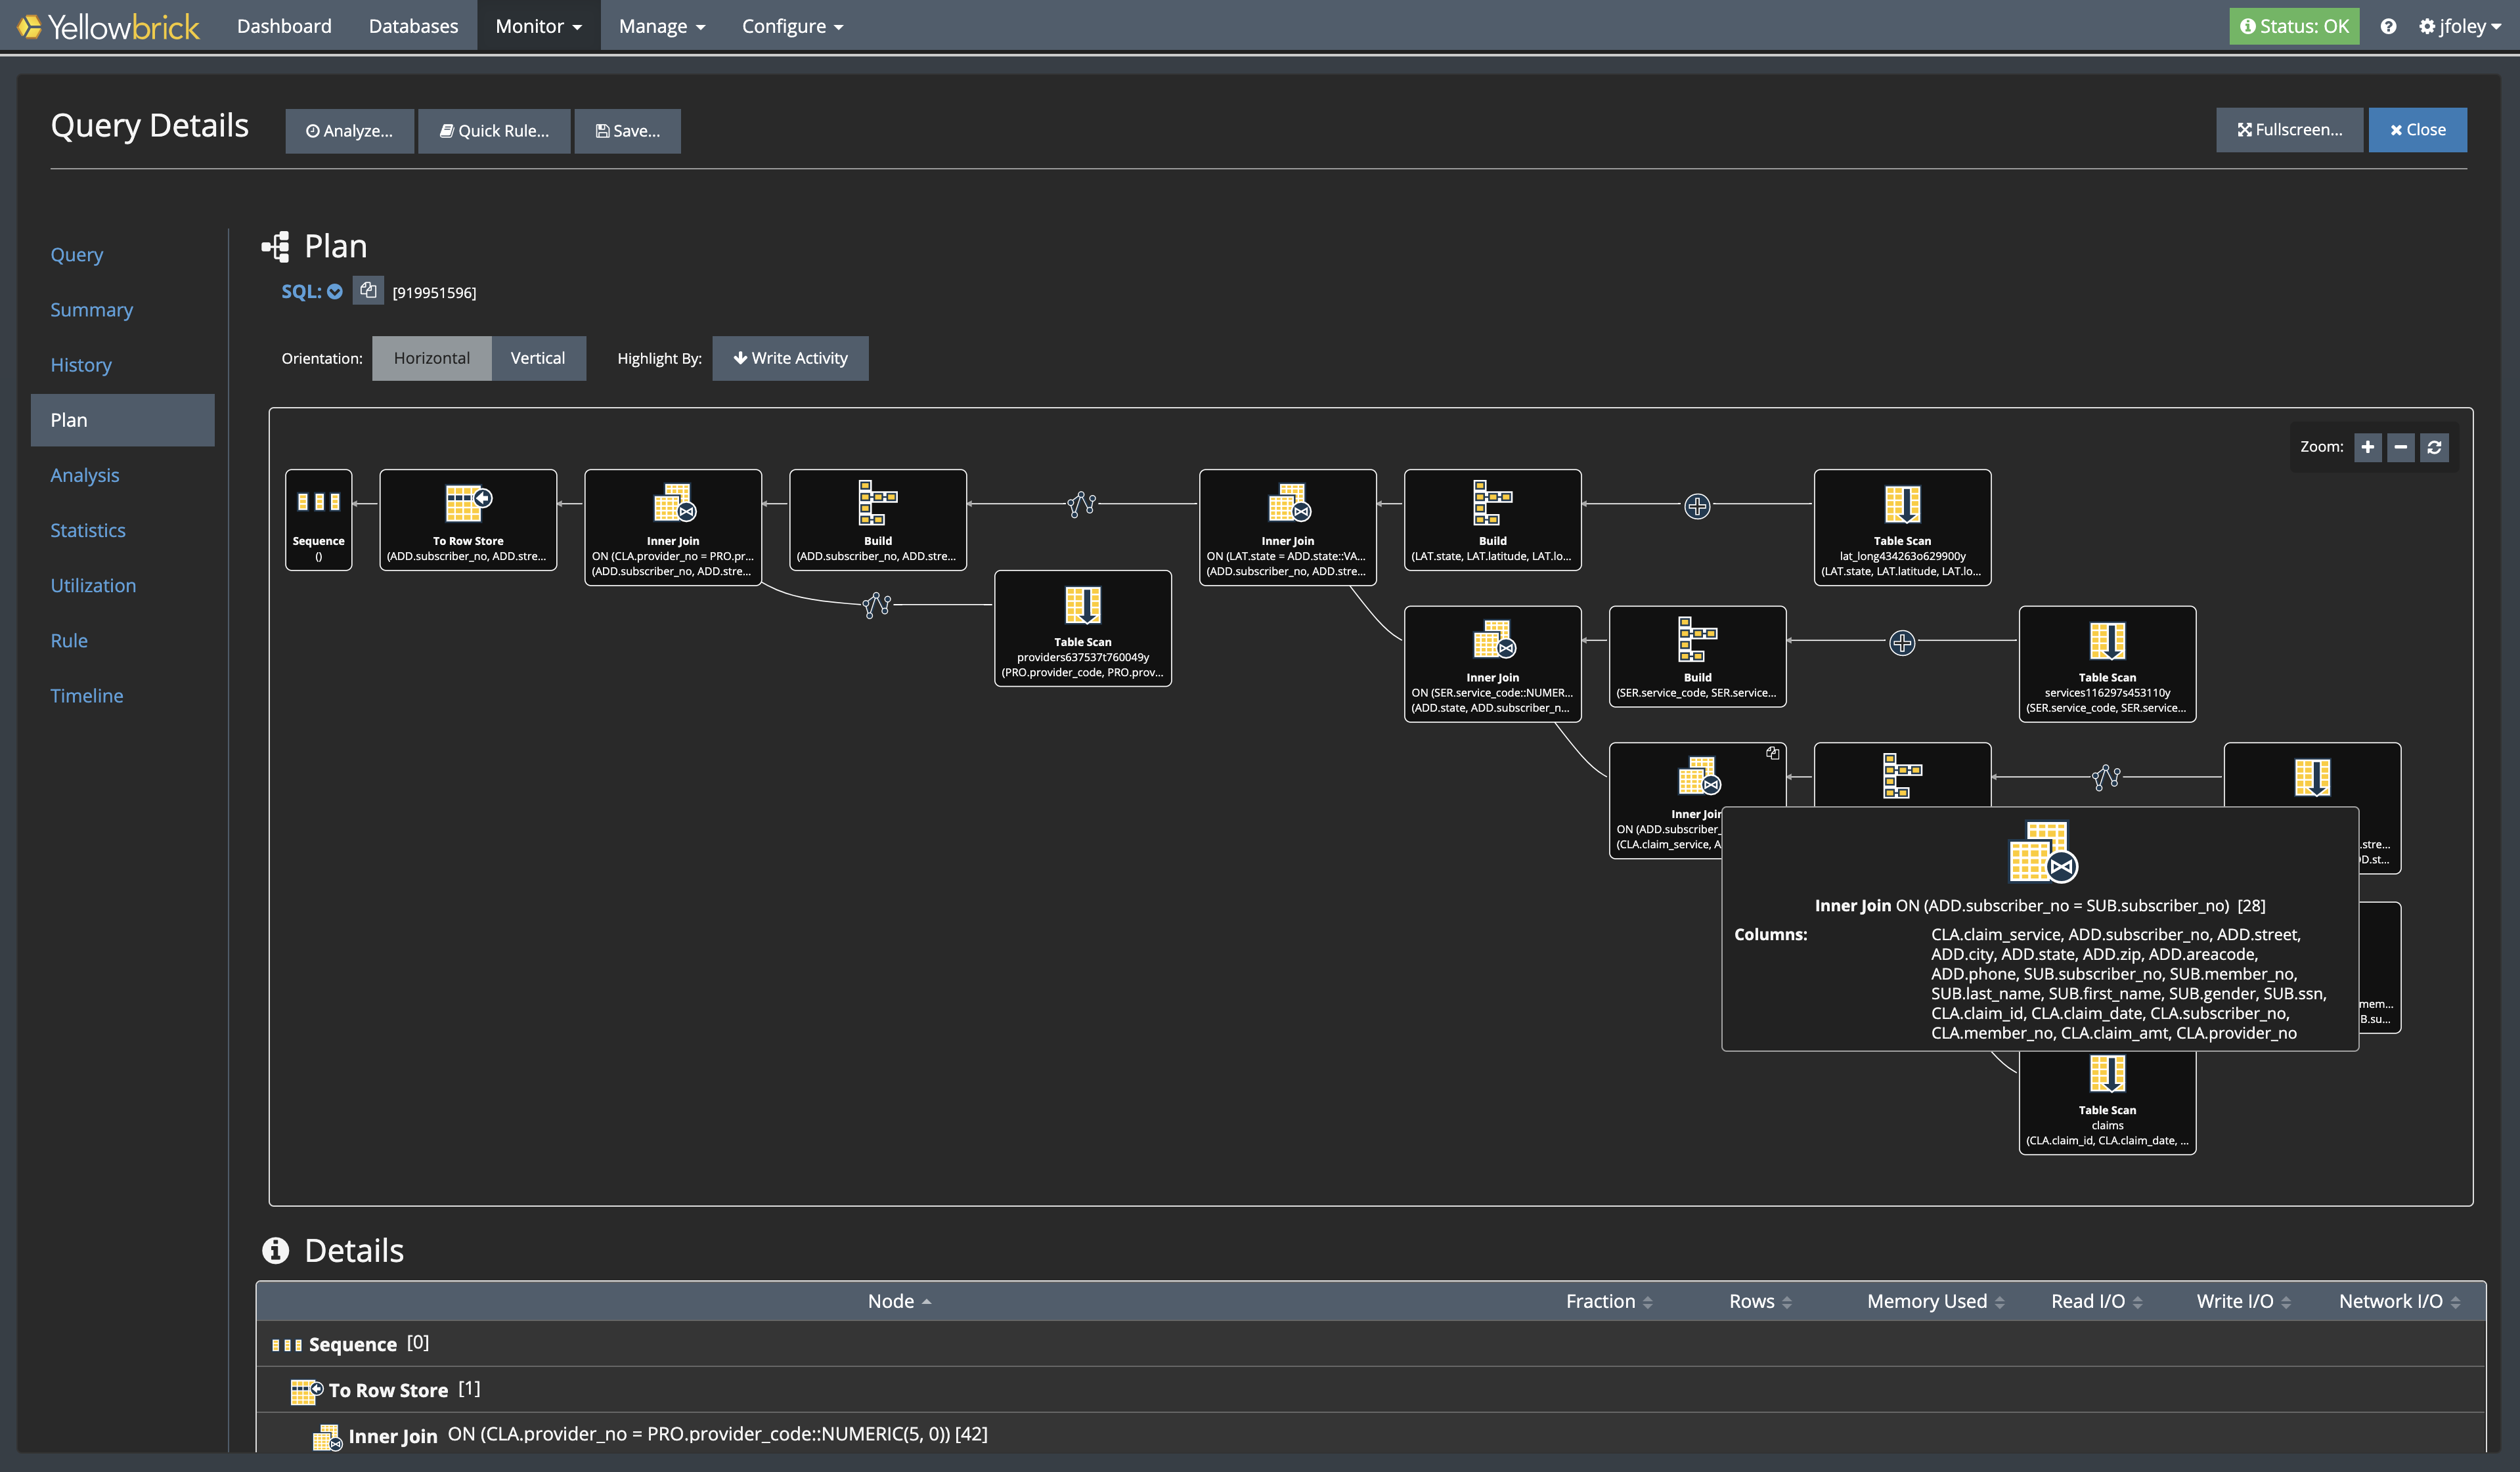Screen dimensions: 2520x1472
Task: Click distribute icon between Build and LAT Inner Join
Action: [1082, 504]
